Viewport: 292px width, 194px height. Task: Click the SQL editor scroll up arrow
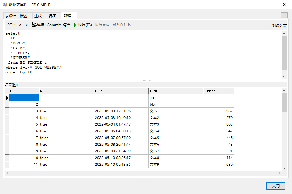[284, 33]
